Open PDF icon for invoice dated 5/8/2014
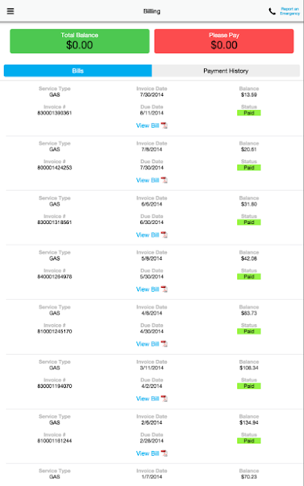Screen dimensions: 304x486 (164, 289)
